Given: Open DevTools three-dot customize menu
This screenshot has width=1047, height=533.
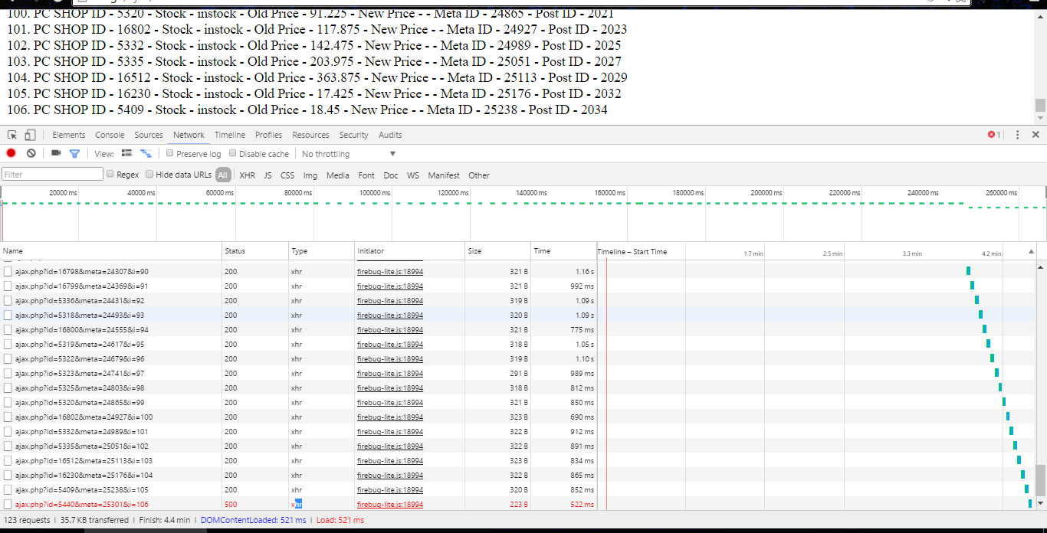Looking at the screenshot, I should pos(1018,135).
